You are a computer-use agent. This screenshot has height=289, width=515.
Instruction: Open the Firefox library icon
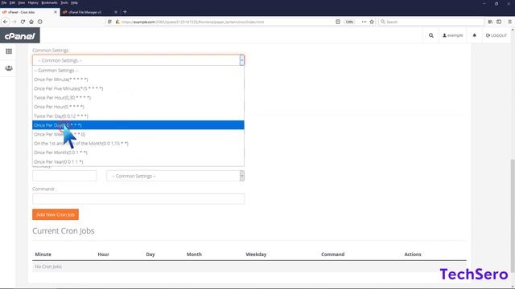490,22
